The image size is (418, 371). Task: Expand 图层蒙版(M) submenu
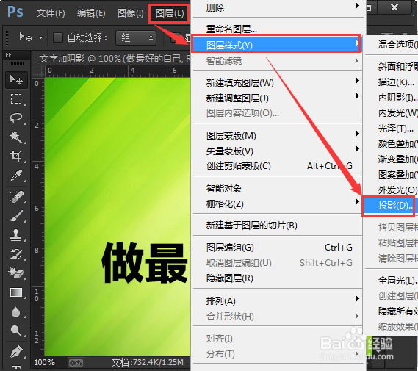click(x=277, y=136)
